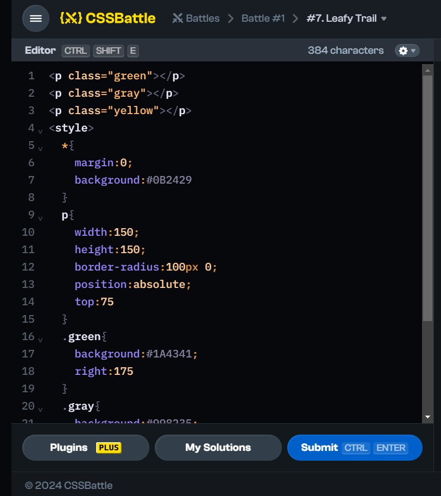Click the right:175 code line

(x=104, y=372)
